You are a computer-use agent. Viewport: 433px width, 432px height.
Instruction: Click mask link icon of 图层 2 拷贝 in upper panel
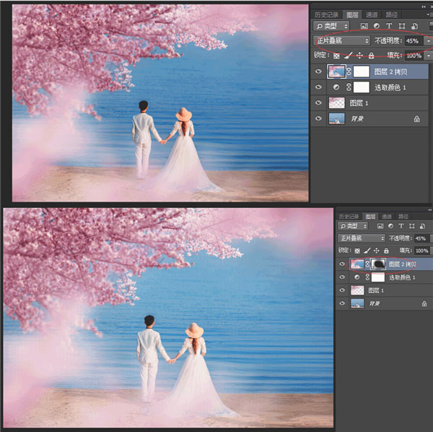point(349,72)
